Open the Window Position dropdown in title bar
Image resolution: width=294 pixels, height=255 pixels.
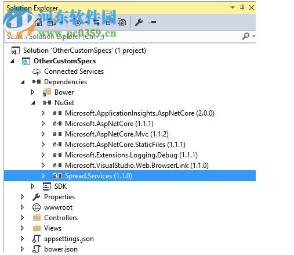[x=233, y=8]
